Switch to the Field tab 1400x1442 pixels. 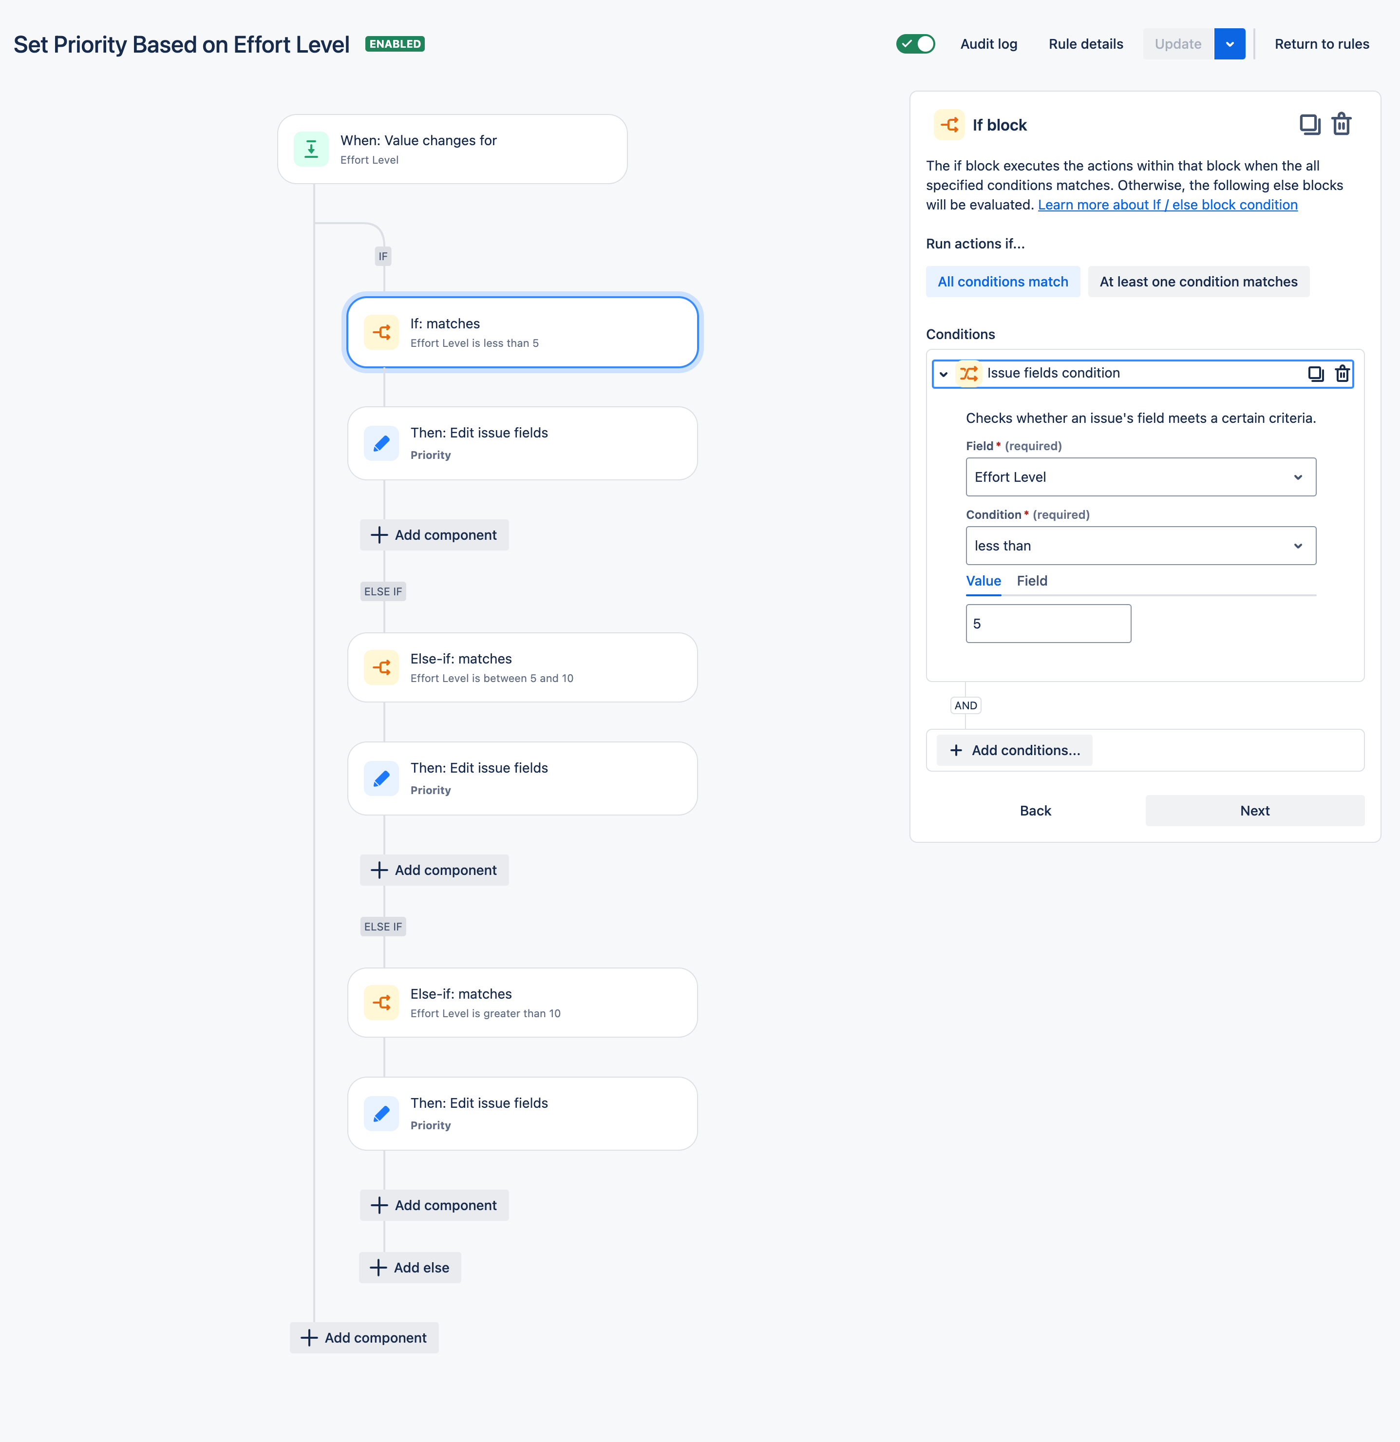(x=1031, y=581)
